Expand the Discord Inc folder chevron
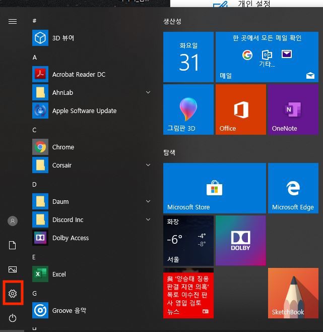Viewport: 323px width, 332px height. coord(148,219)
